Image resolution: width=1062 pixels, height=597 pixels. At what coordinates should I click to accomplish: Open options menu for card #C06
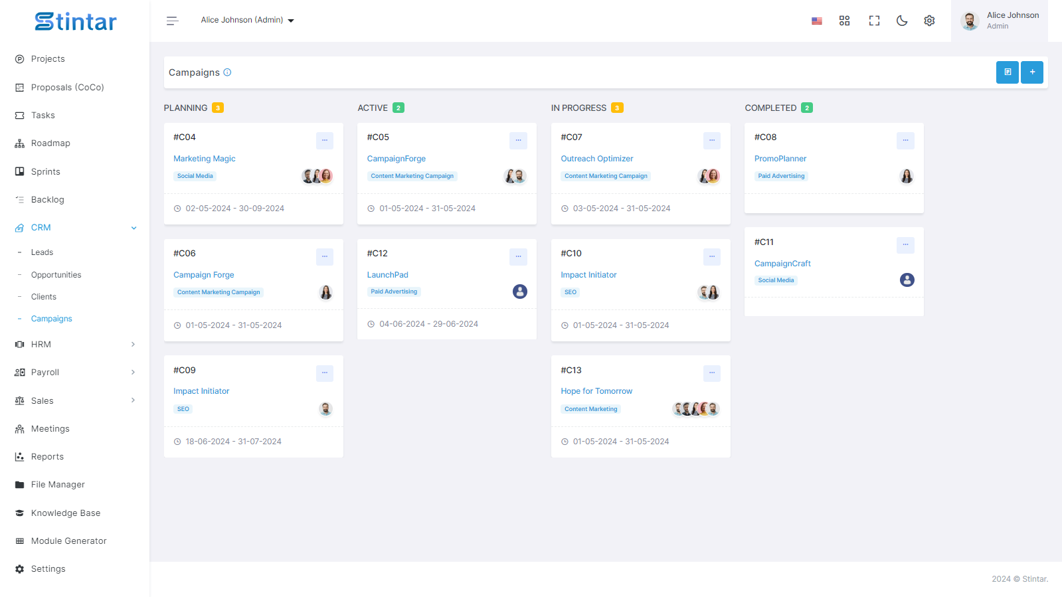tap(325, 256)
